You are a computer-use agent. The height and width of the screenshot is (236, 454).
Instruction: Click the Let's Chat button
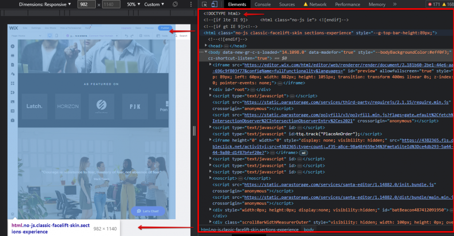[148, 211]
